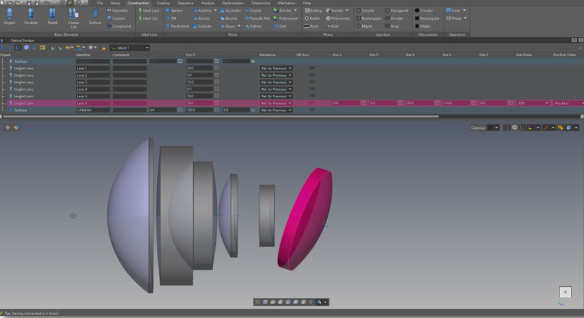584x318 pixels.
Task: Switch to the Sequence tab
Action: point(185,3)
